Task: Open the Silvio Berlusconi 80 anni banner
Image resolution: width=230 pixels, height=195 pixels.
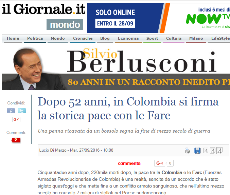Action: (x=116, y=68)
